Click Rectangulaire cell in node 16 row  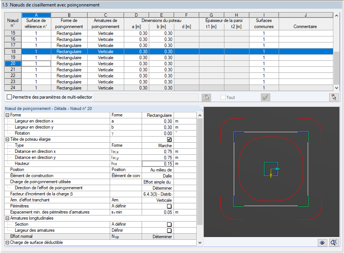(69, 39)
